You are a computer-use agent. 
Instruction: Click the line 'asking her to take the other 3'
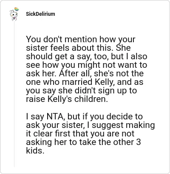pos(83,142)
